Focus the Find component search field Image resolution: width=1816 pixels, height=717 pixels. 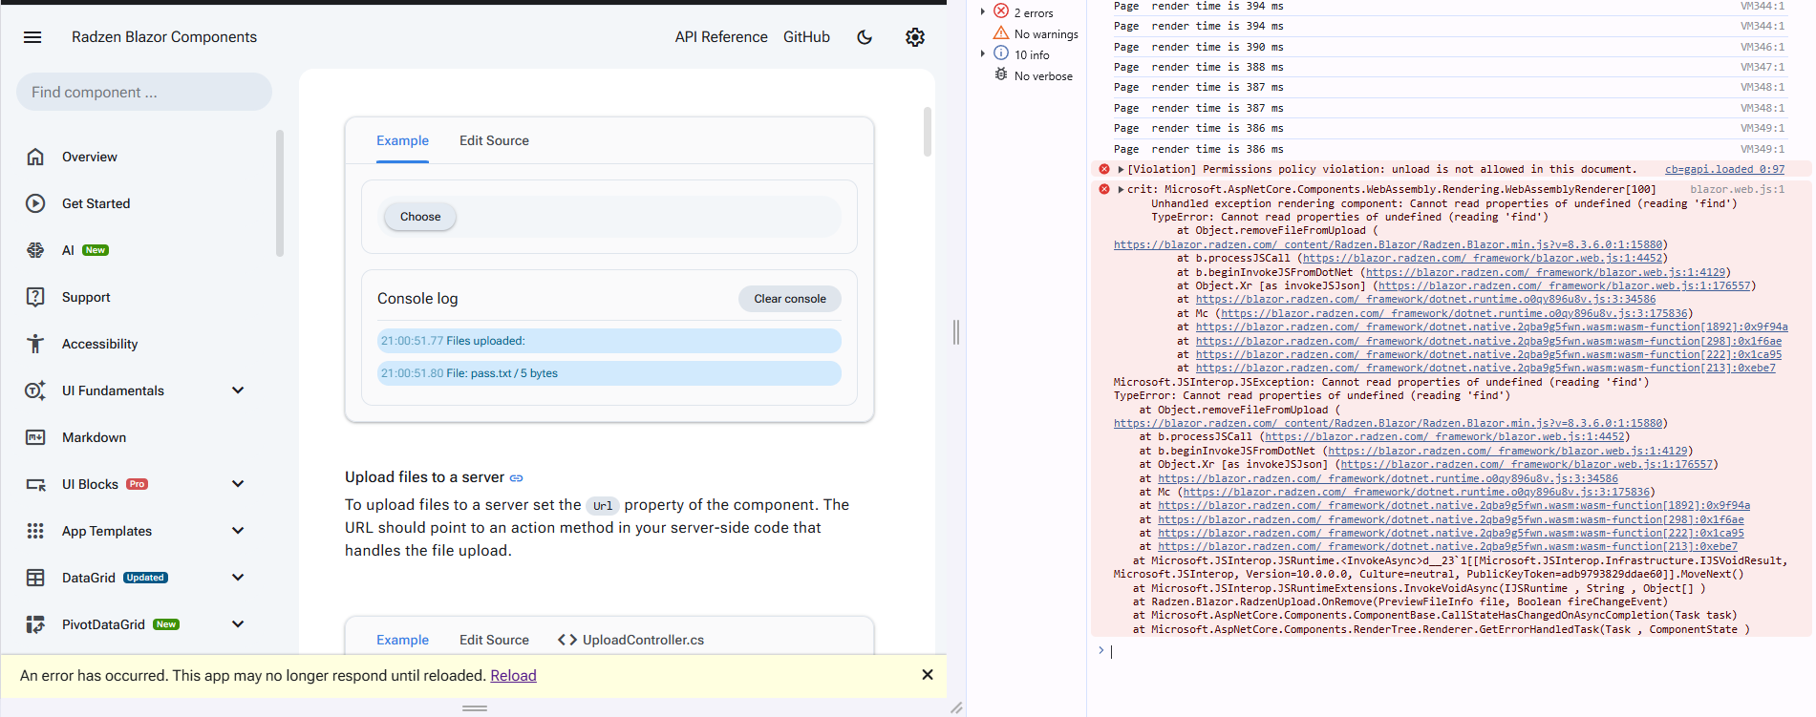pyautogui.click(x=143, y=93)
